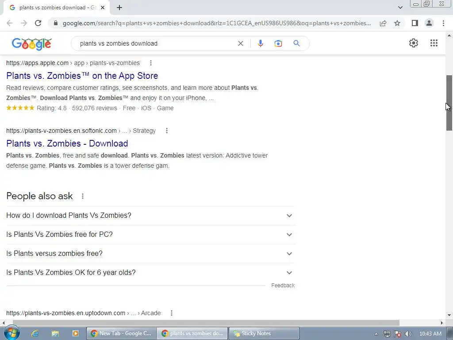This screenshot has width=453, height=340.
Task: Clear the search box with X icon
Action: [241, 43]
